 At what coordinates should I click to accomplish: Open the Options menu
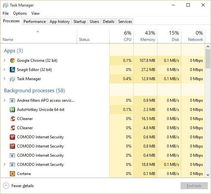(x=20, y=13)
